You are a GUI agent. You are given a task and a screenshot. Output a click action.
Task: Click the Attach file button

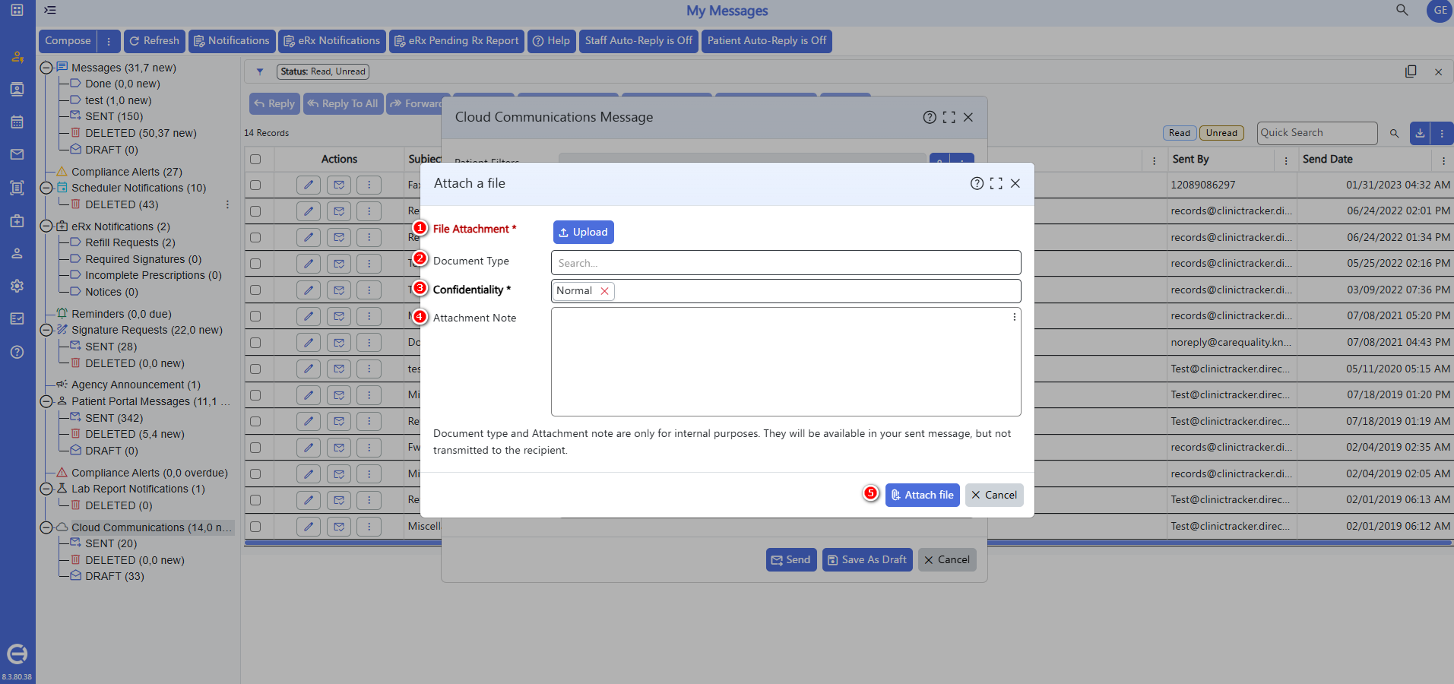coord(922,495)
